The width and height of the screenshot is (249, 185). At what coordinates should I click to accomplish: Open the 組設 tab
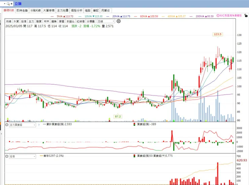(x=88, y=10)
